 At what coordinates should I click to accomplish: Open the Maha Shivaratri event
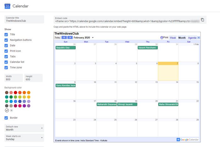pos(168,104)
